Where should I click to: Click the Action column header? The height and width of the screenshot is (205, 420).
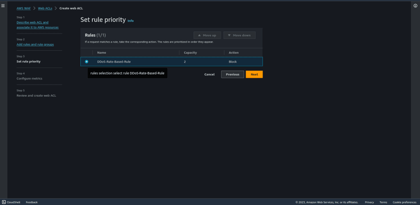coord(233,53)
